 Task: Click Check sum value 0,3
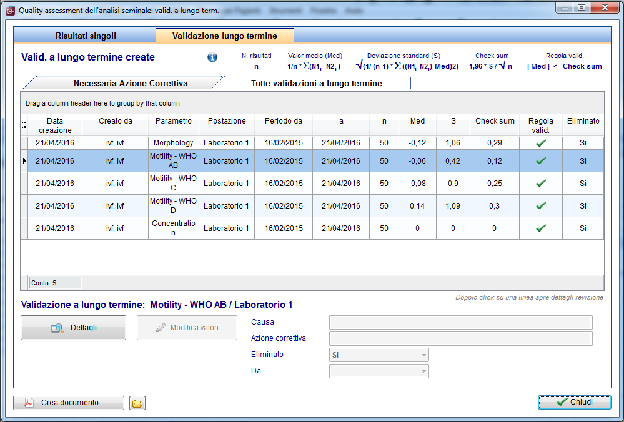(495, 206)
